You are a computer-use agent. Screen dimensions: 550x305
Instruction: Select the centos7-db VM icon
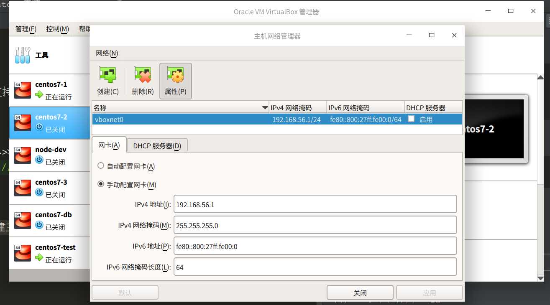tap(23, 220)
